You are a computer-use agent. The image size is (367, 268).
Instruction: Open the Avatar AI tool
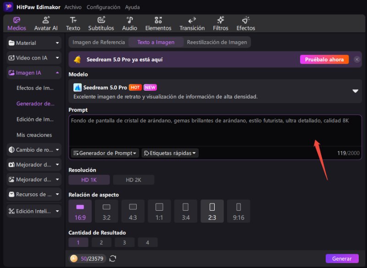click(46, 24)
